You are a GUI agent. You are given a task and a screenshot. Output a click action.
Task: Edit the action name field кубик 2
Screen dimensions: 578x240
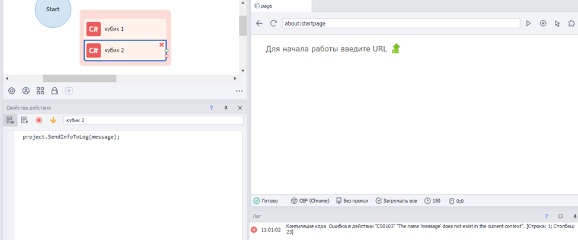[x=154, y=120]
